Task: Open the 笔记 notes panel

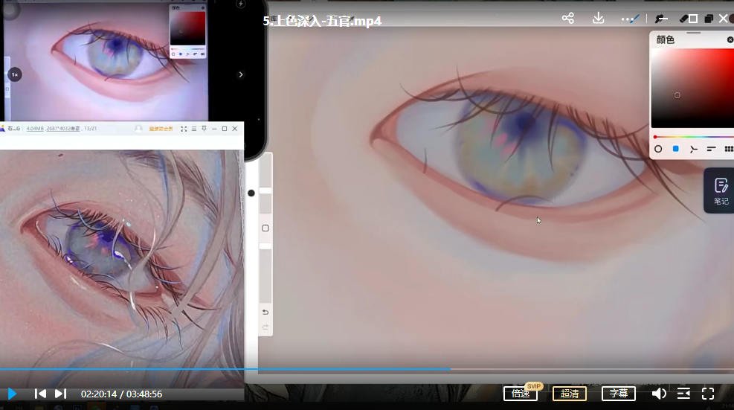Action: pos(720,190)
